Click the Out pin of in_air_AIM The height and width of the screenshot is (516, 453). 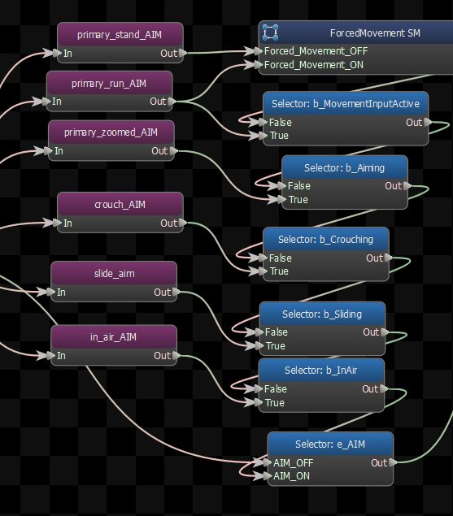click(176, 355)
